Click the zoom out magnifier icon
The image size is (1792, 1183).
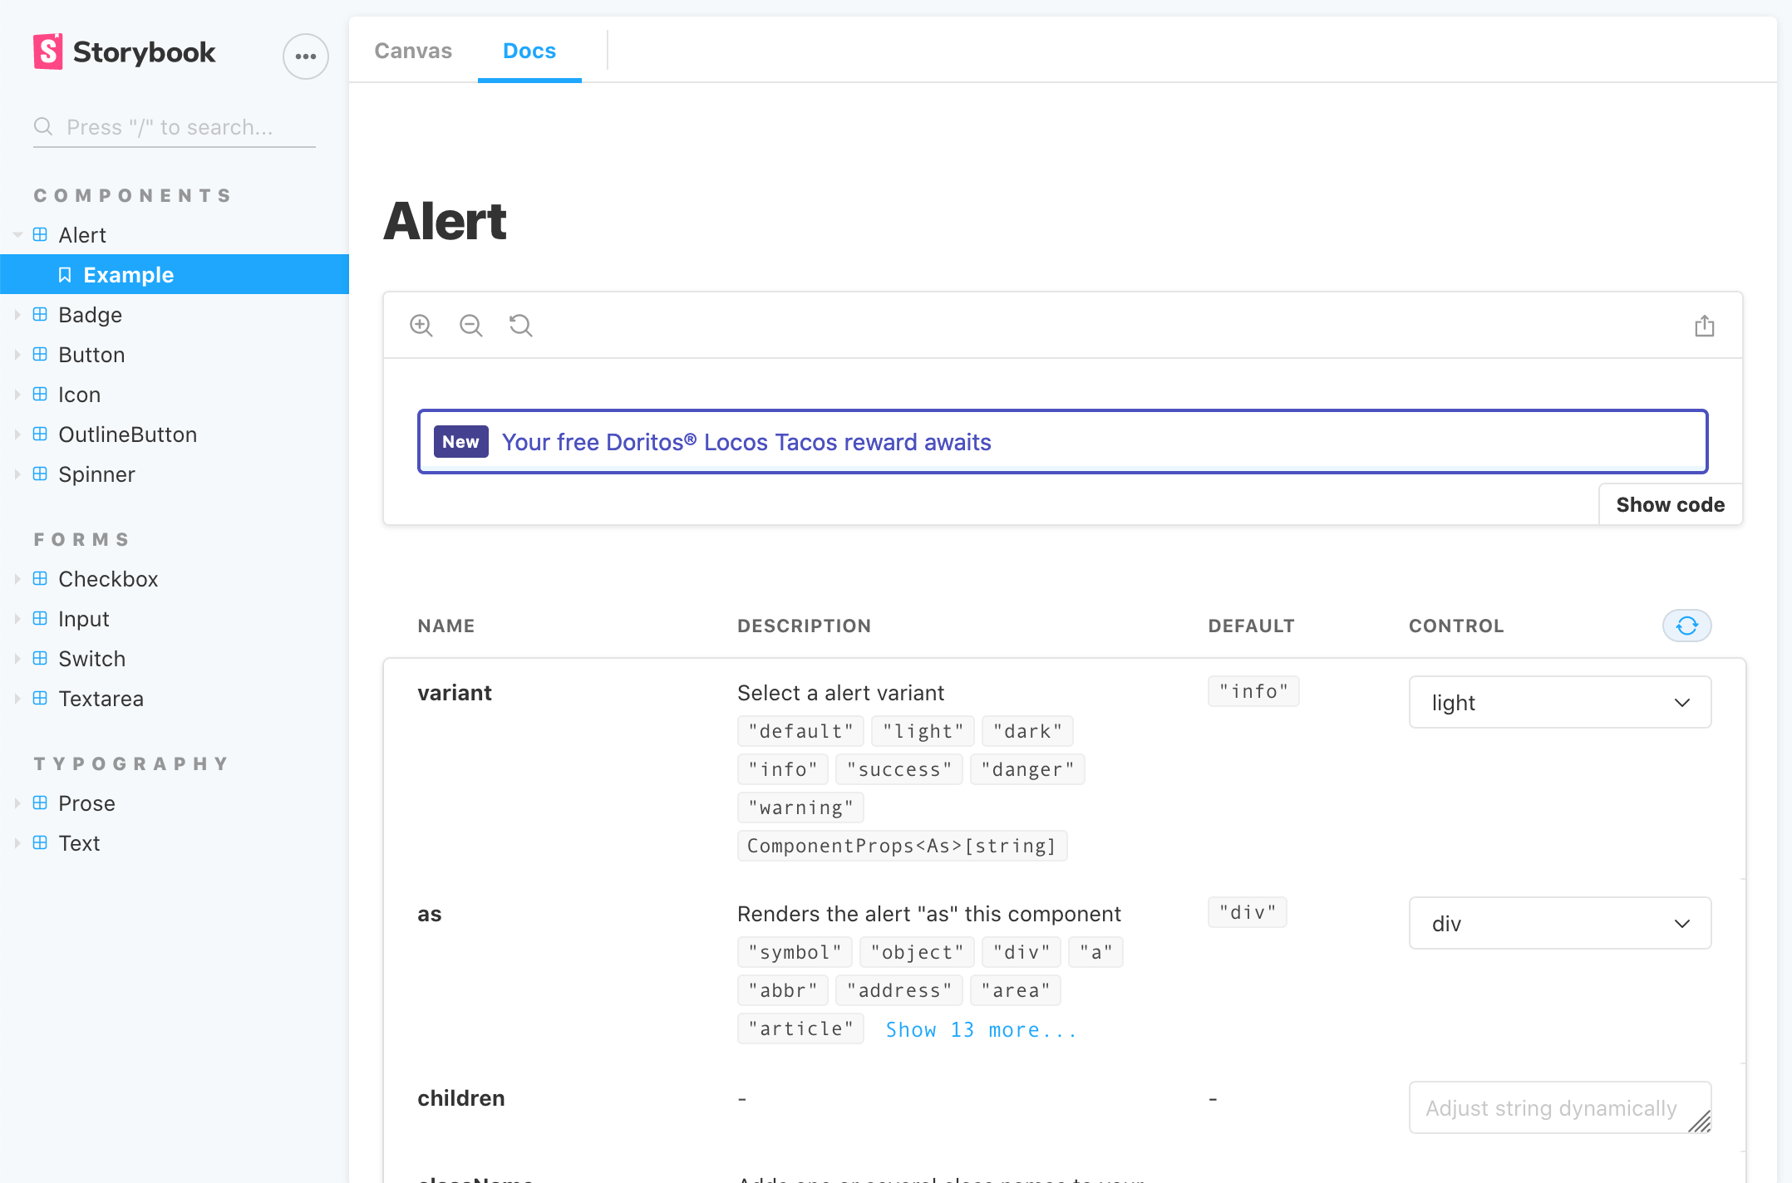471,326
